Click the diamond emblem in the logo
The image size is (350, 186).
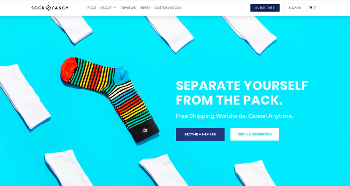pos(48,8)
